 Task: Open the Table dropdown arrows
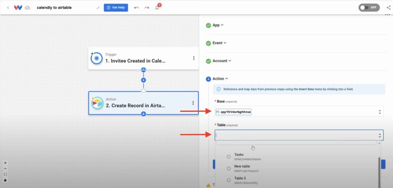click(380, 136)
